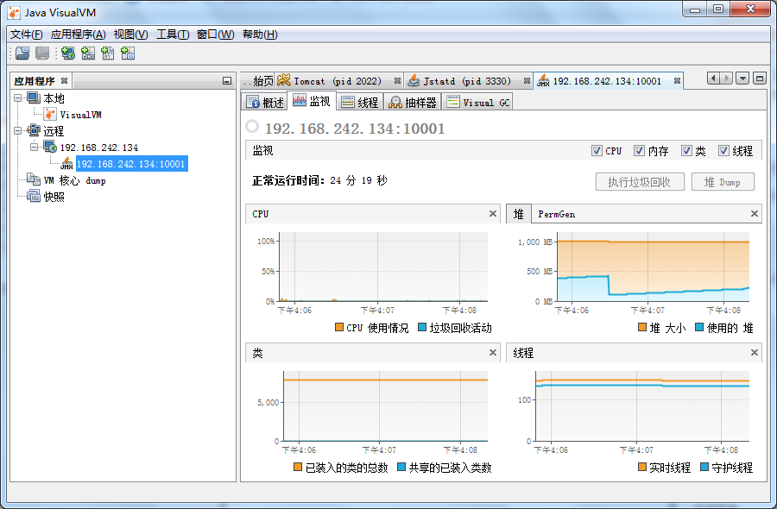Switch to the 线程 tab
This screenshot has height=509, width=777.
click(360, 102)
